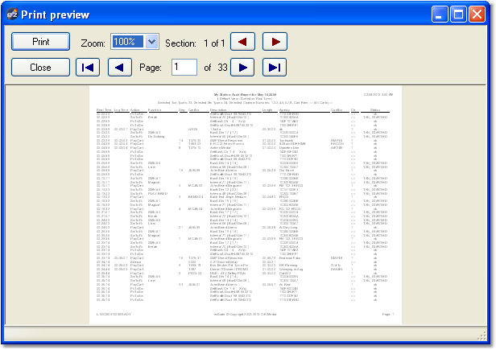Minimize the Print preview window
Screen dimensions: 496x350
(x=440, y=14)
